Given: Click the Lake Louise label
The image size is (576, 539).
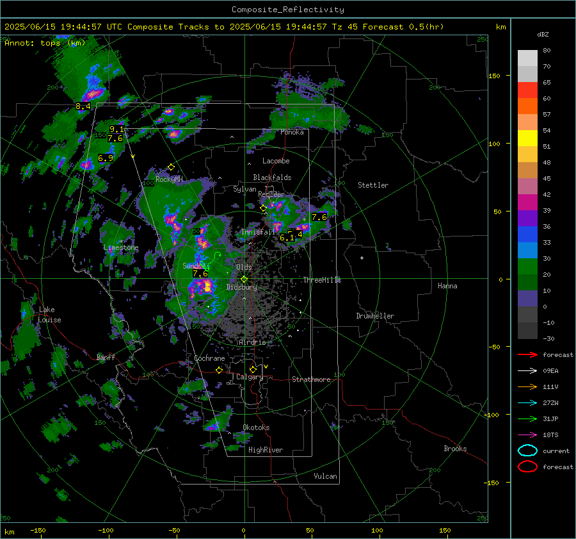Looking at the screenshot, I should 49,315.
